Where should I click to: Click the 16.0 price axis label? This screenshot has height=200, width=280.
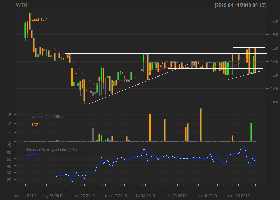(x=274, y=48)
